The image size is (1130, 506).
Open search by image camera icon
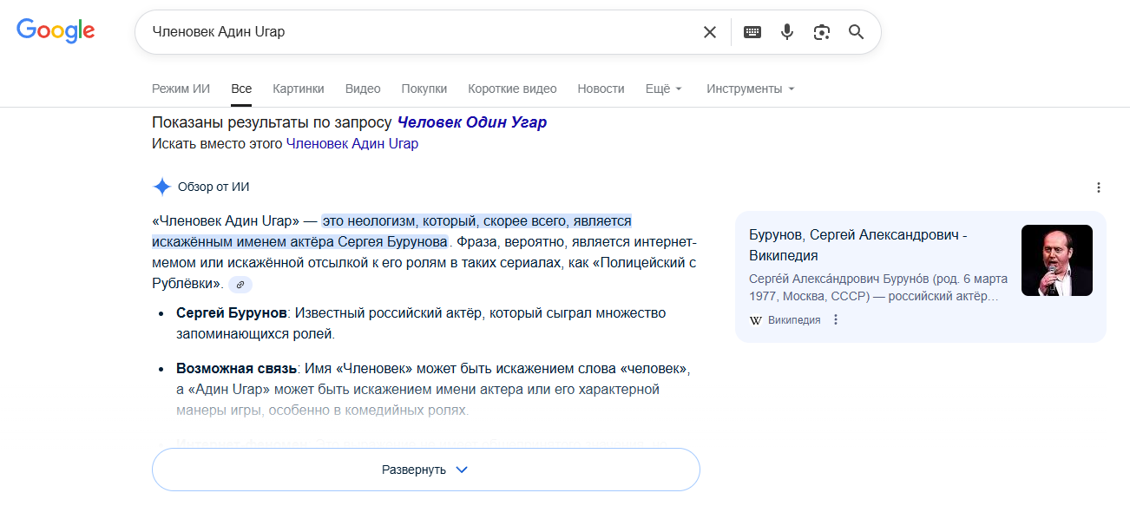tap(822, 32)
